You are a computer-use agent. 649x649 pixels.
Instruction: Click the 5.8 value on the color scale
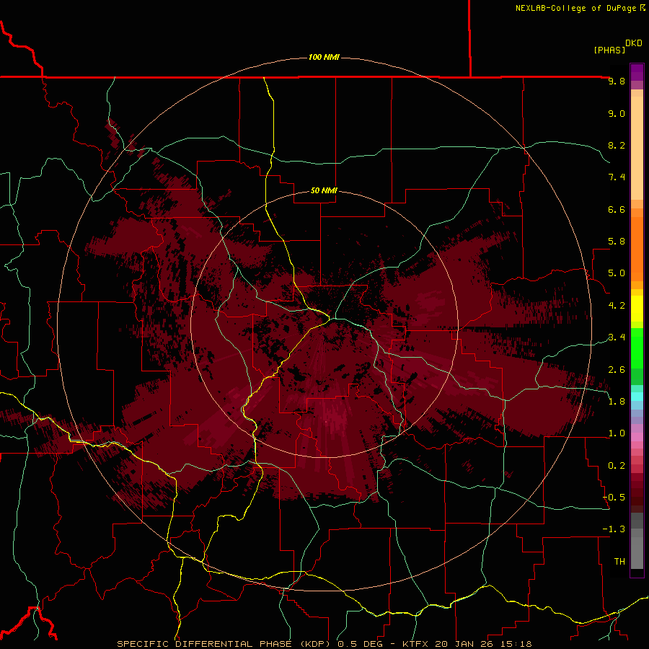point(617,242)
